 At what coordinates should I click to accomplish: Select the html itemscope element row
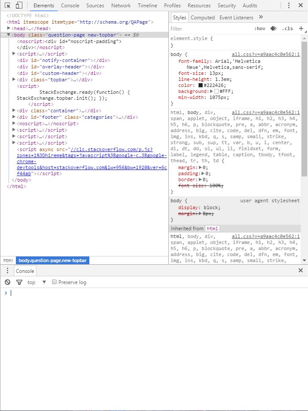pos(80,22)
